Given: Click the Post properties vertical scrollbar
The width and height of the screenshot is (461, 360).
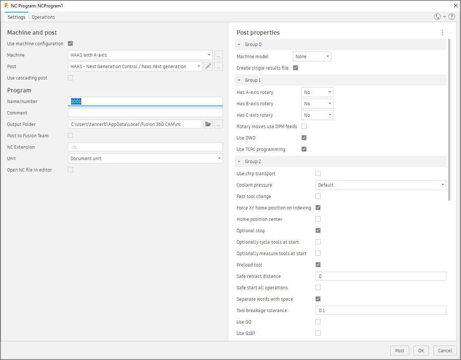Looking at the screenshot, I should (x=449, y=120).
